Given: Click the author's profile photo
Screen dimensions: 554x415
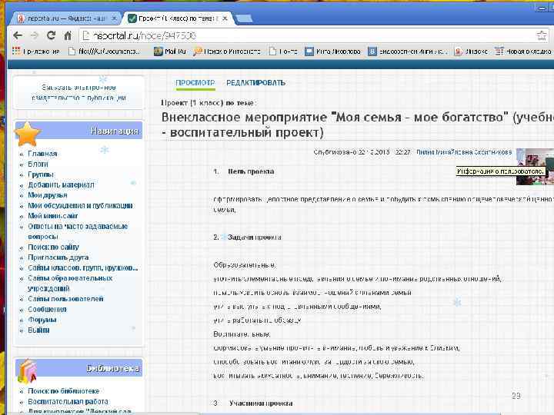Looking at the screenshot, I should coord(535,166).
